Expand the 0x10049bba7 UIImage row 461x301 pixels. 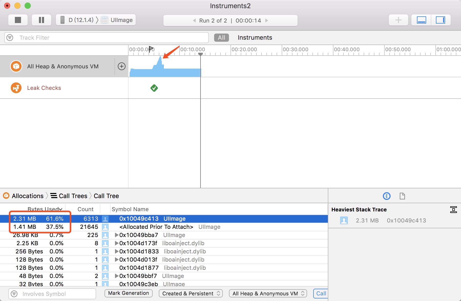117,235
